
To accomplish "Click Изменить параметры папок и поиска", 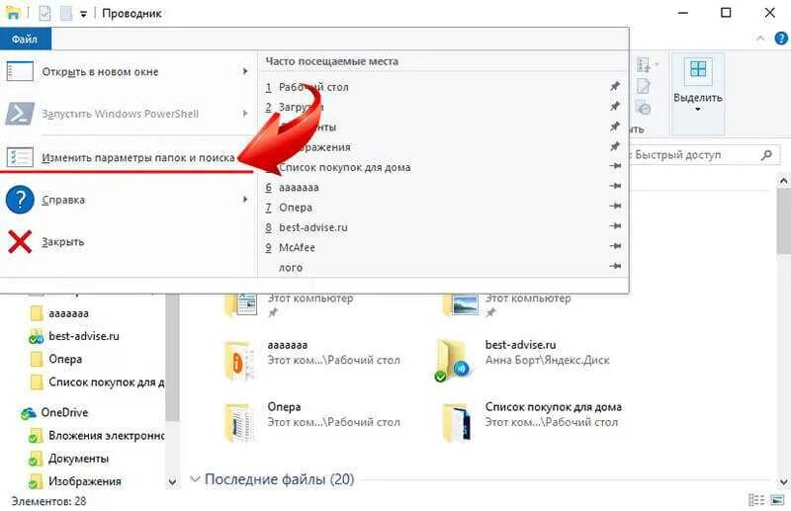I will pos(137,158).
